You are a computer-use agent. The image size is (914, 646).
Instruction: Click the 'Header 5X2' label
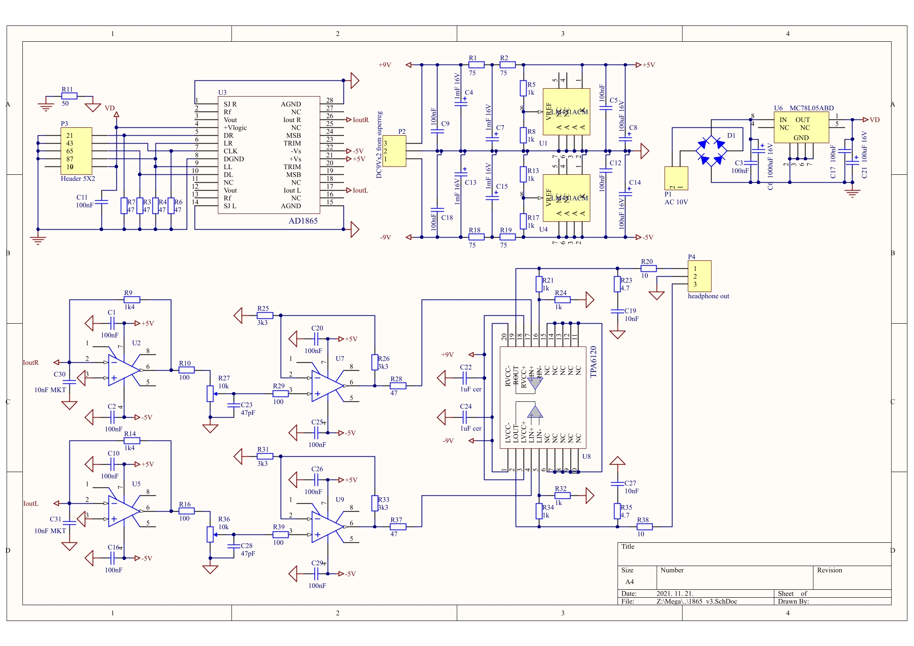[78, 179]
